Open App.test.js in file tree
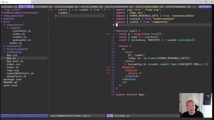The image size is (214, 120). (15, 61)
